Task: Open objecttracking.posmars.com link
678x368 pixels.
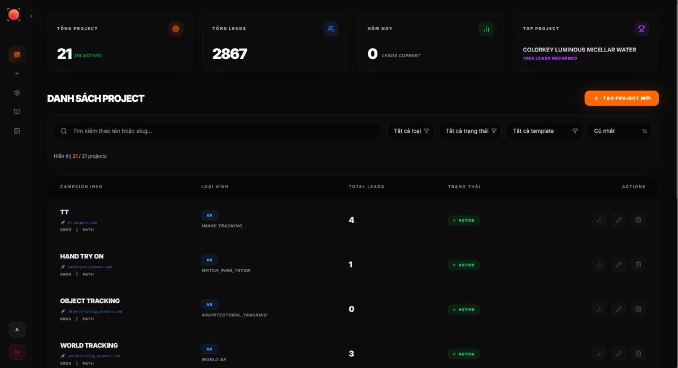Action: coord(94,311)
